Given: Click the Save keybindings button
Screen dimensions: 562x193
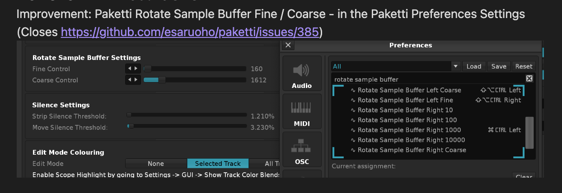Looking at the screenshot, I should tap(499, 66).
